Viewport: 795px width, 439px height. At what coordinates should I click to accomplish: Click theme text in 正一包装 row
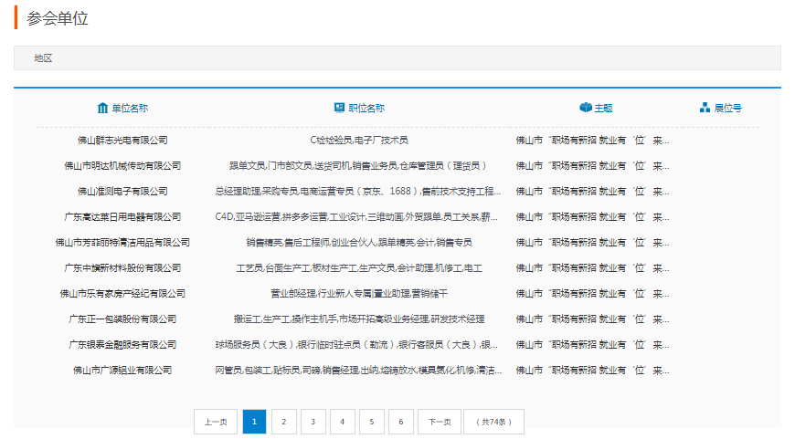pyautogui.click(x=592, y=319)
